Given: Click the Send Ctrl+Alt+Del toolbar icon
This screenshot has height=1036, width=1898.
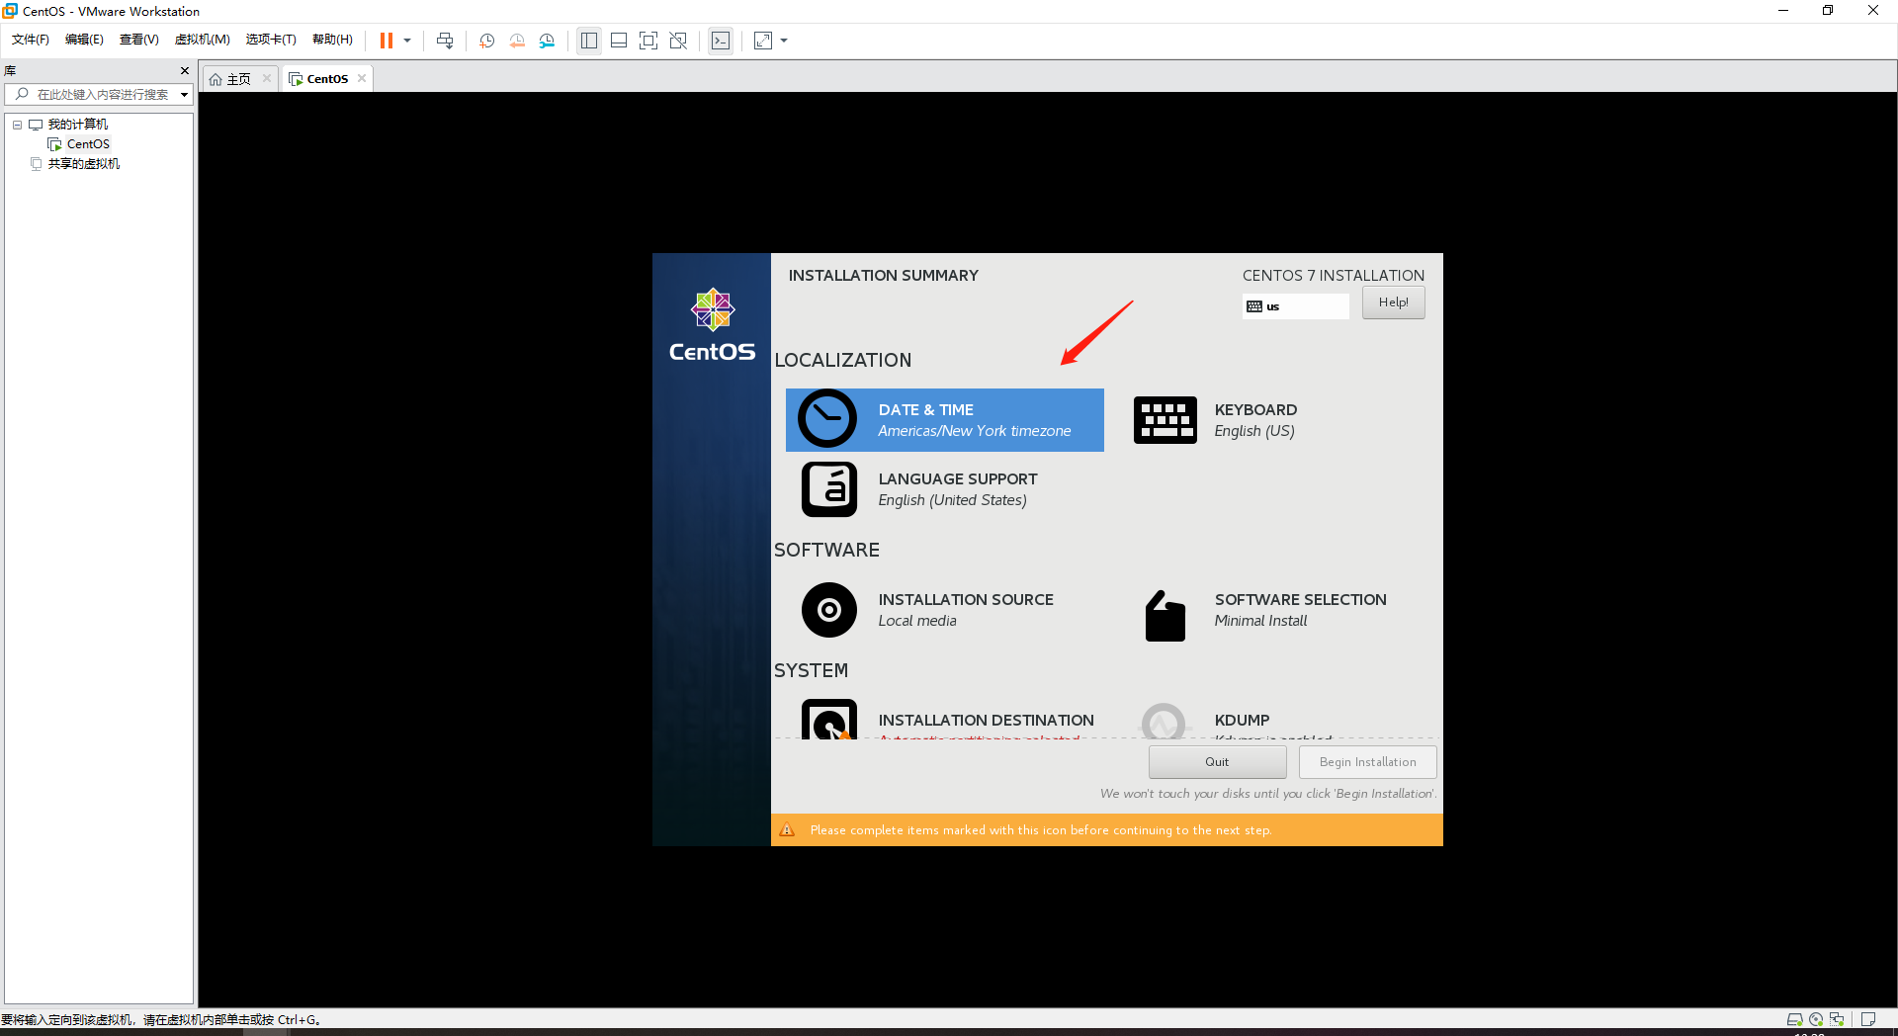Looking at the screenshot, I should click(x=445, y=41).
